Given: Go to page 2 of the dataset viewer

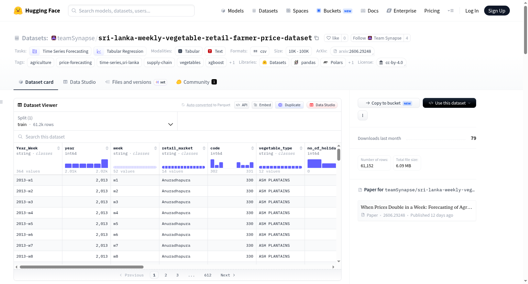Looking at the screenshot, I should [x=166, y=275].
